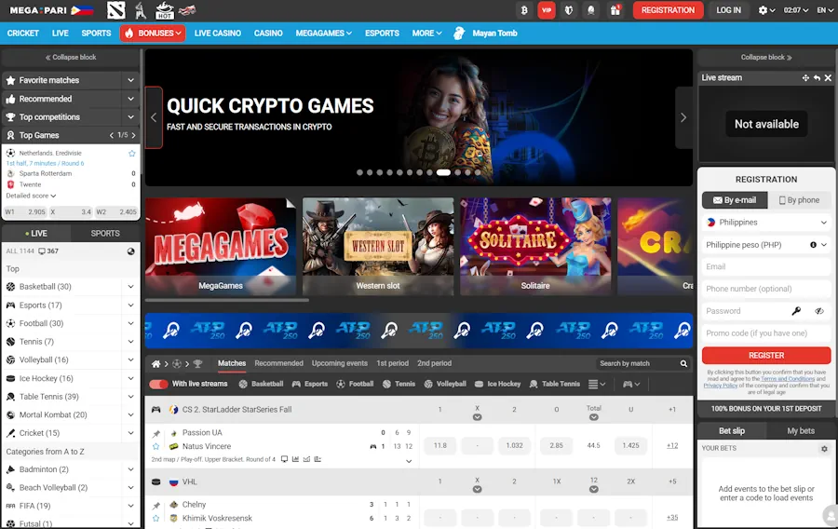Click the red REGISTRATION button
Viewport: 838px width, 529px height.
668,10
